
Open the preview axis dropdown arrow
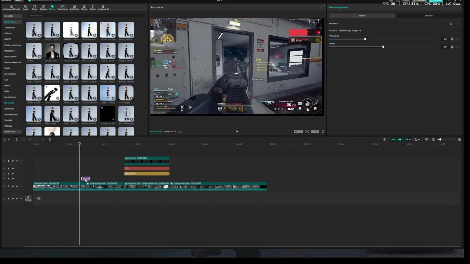(x=419, y=139)
